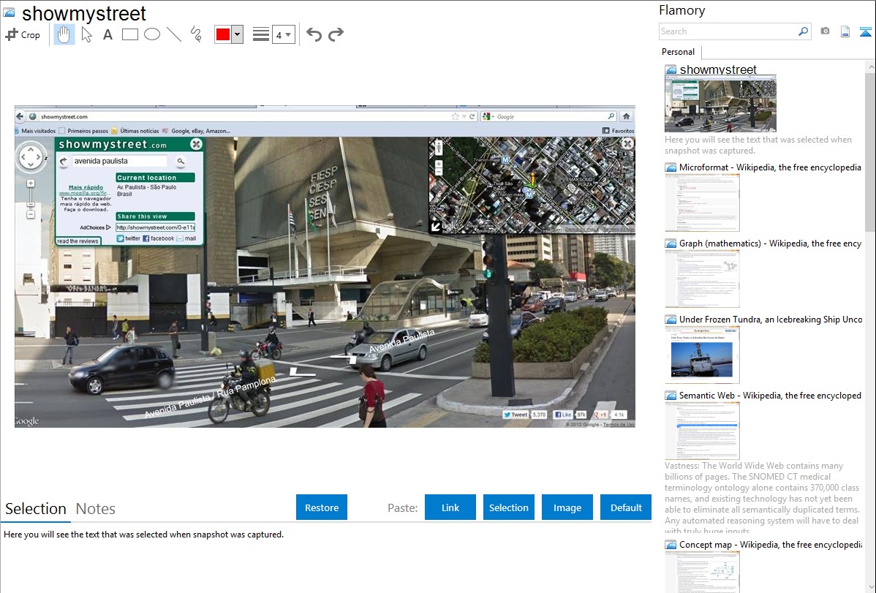
Task: Pick the text annotation tool
Action: pyautogui.click(x=107, y=34)
